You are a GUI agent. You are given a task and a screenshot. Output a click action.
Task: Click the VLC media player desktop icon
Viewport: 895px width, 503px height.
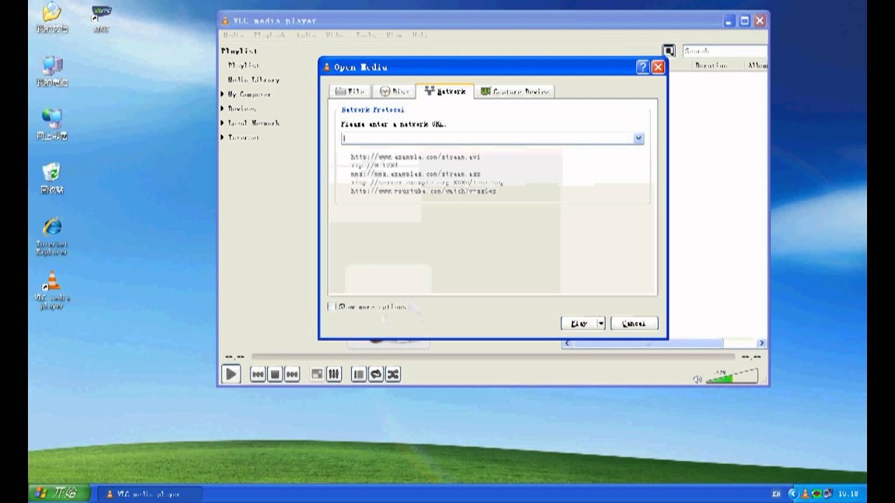pyautogui.click(x=52, y=290)
